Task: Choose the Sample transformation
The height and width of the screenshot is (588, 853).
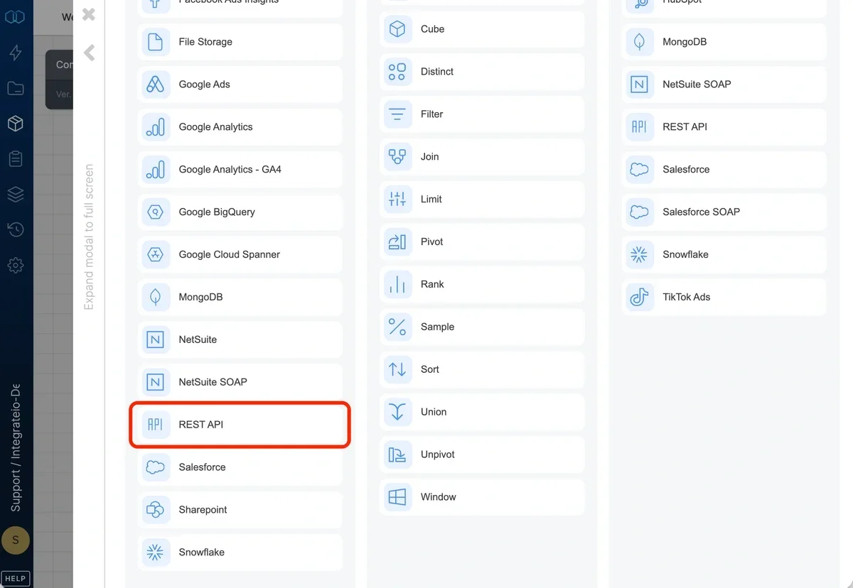Action: (x=482, y=327)
